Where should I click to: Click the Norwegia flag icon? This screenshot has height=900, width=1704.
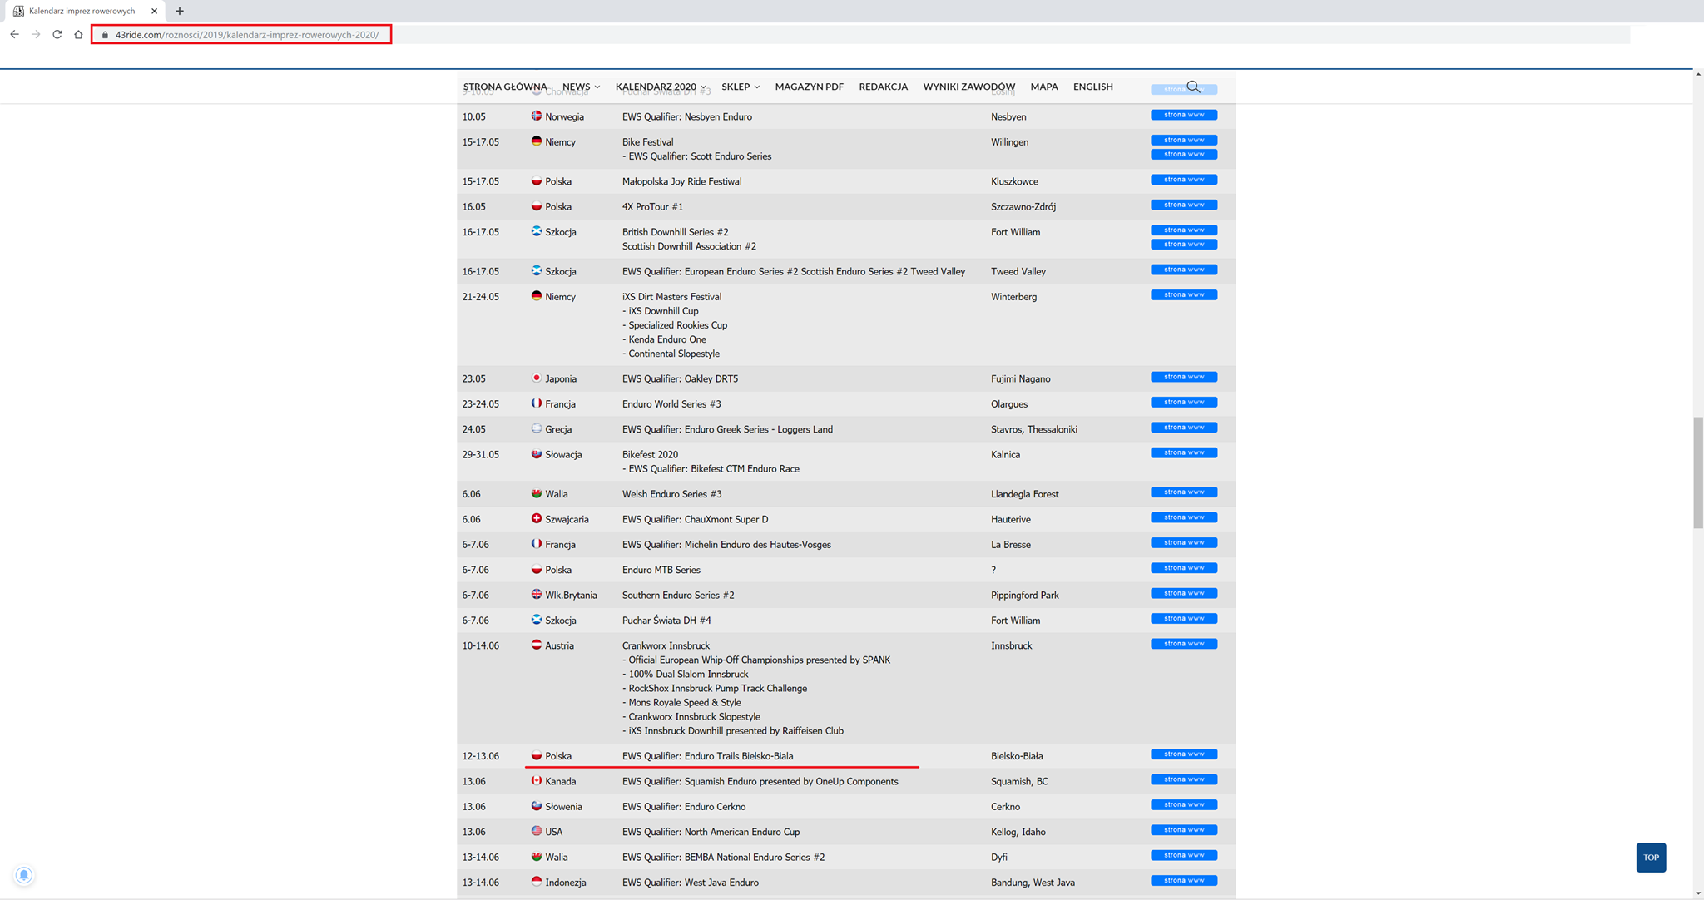(537, 116)
